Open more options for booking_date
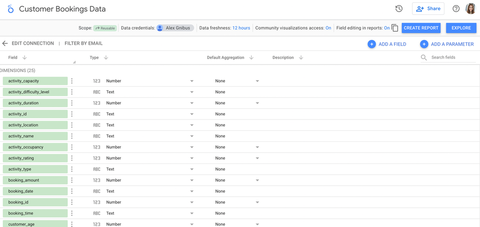480x227 pixels. click(x=72, y=191)
